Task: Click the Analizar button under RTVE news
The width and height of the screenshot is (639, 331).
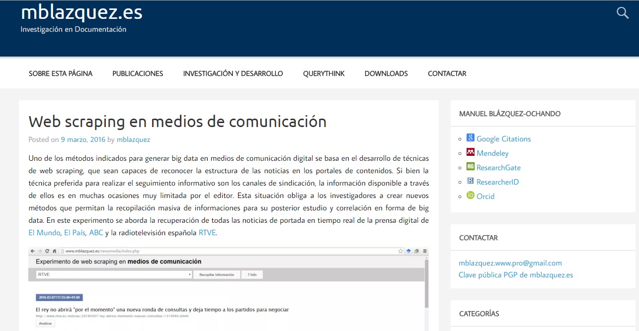Action: tap(45, 324)
